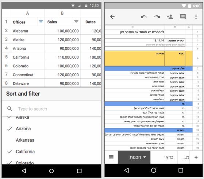Click the redo icon

tap(157, 17)
